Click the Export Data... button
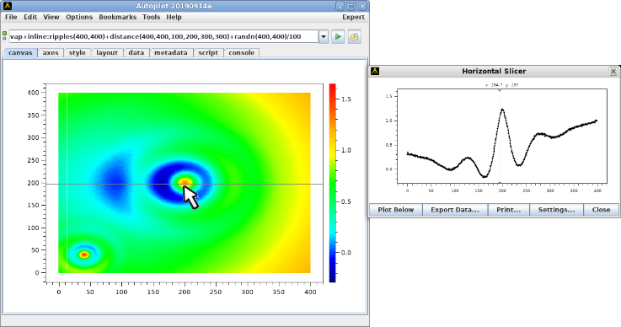This screenshot has width=621, height=327. click(455, 210)
